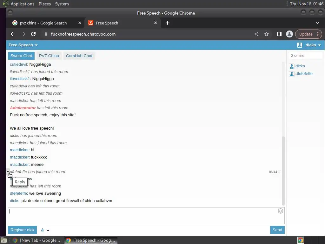Click message macdicker: meeee
The width and height of the screenshot is (325, 244).
point(27,164)
